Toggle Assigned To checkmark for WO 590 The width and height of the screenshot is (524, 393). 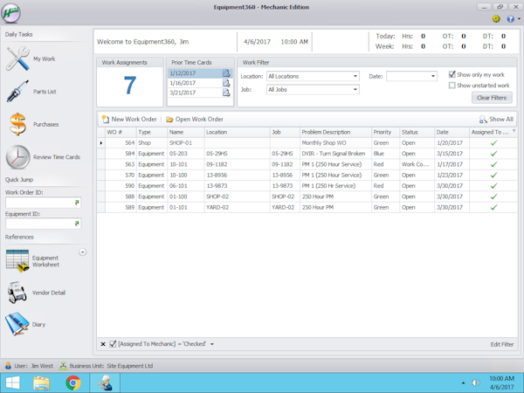pyautogui.click(x=493, y=186)
